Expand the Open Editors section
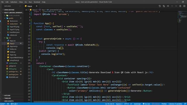This screenshot has height=105, width=187. coord(9,10)
